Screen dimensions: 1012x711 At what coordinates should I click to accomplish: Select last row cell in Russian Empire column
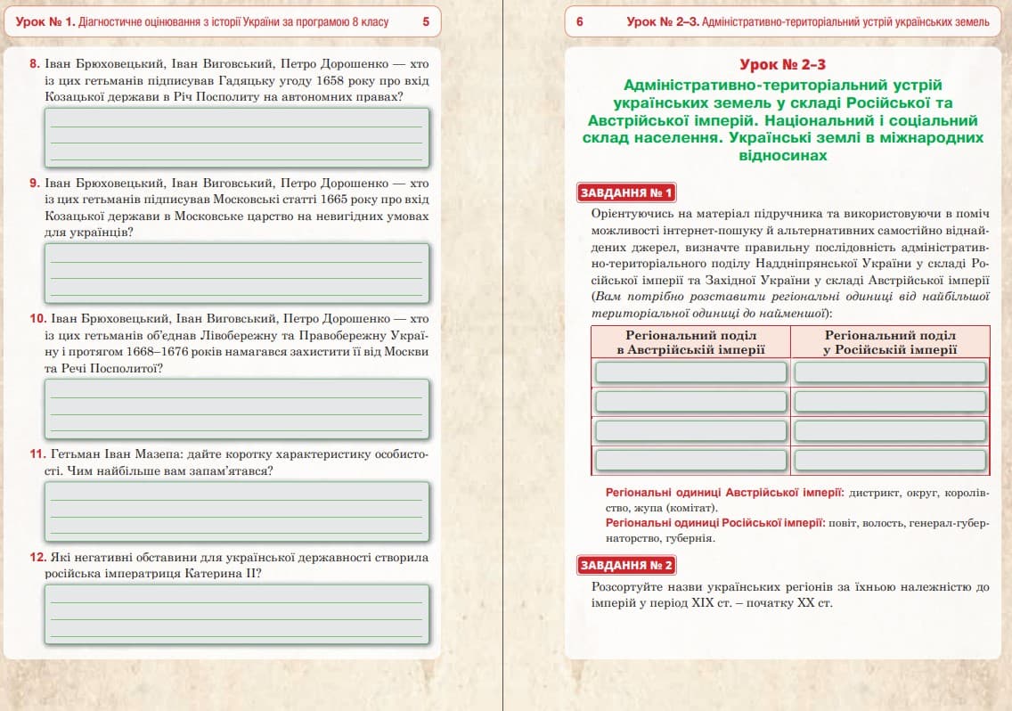(x=890, y=461)
